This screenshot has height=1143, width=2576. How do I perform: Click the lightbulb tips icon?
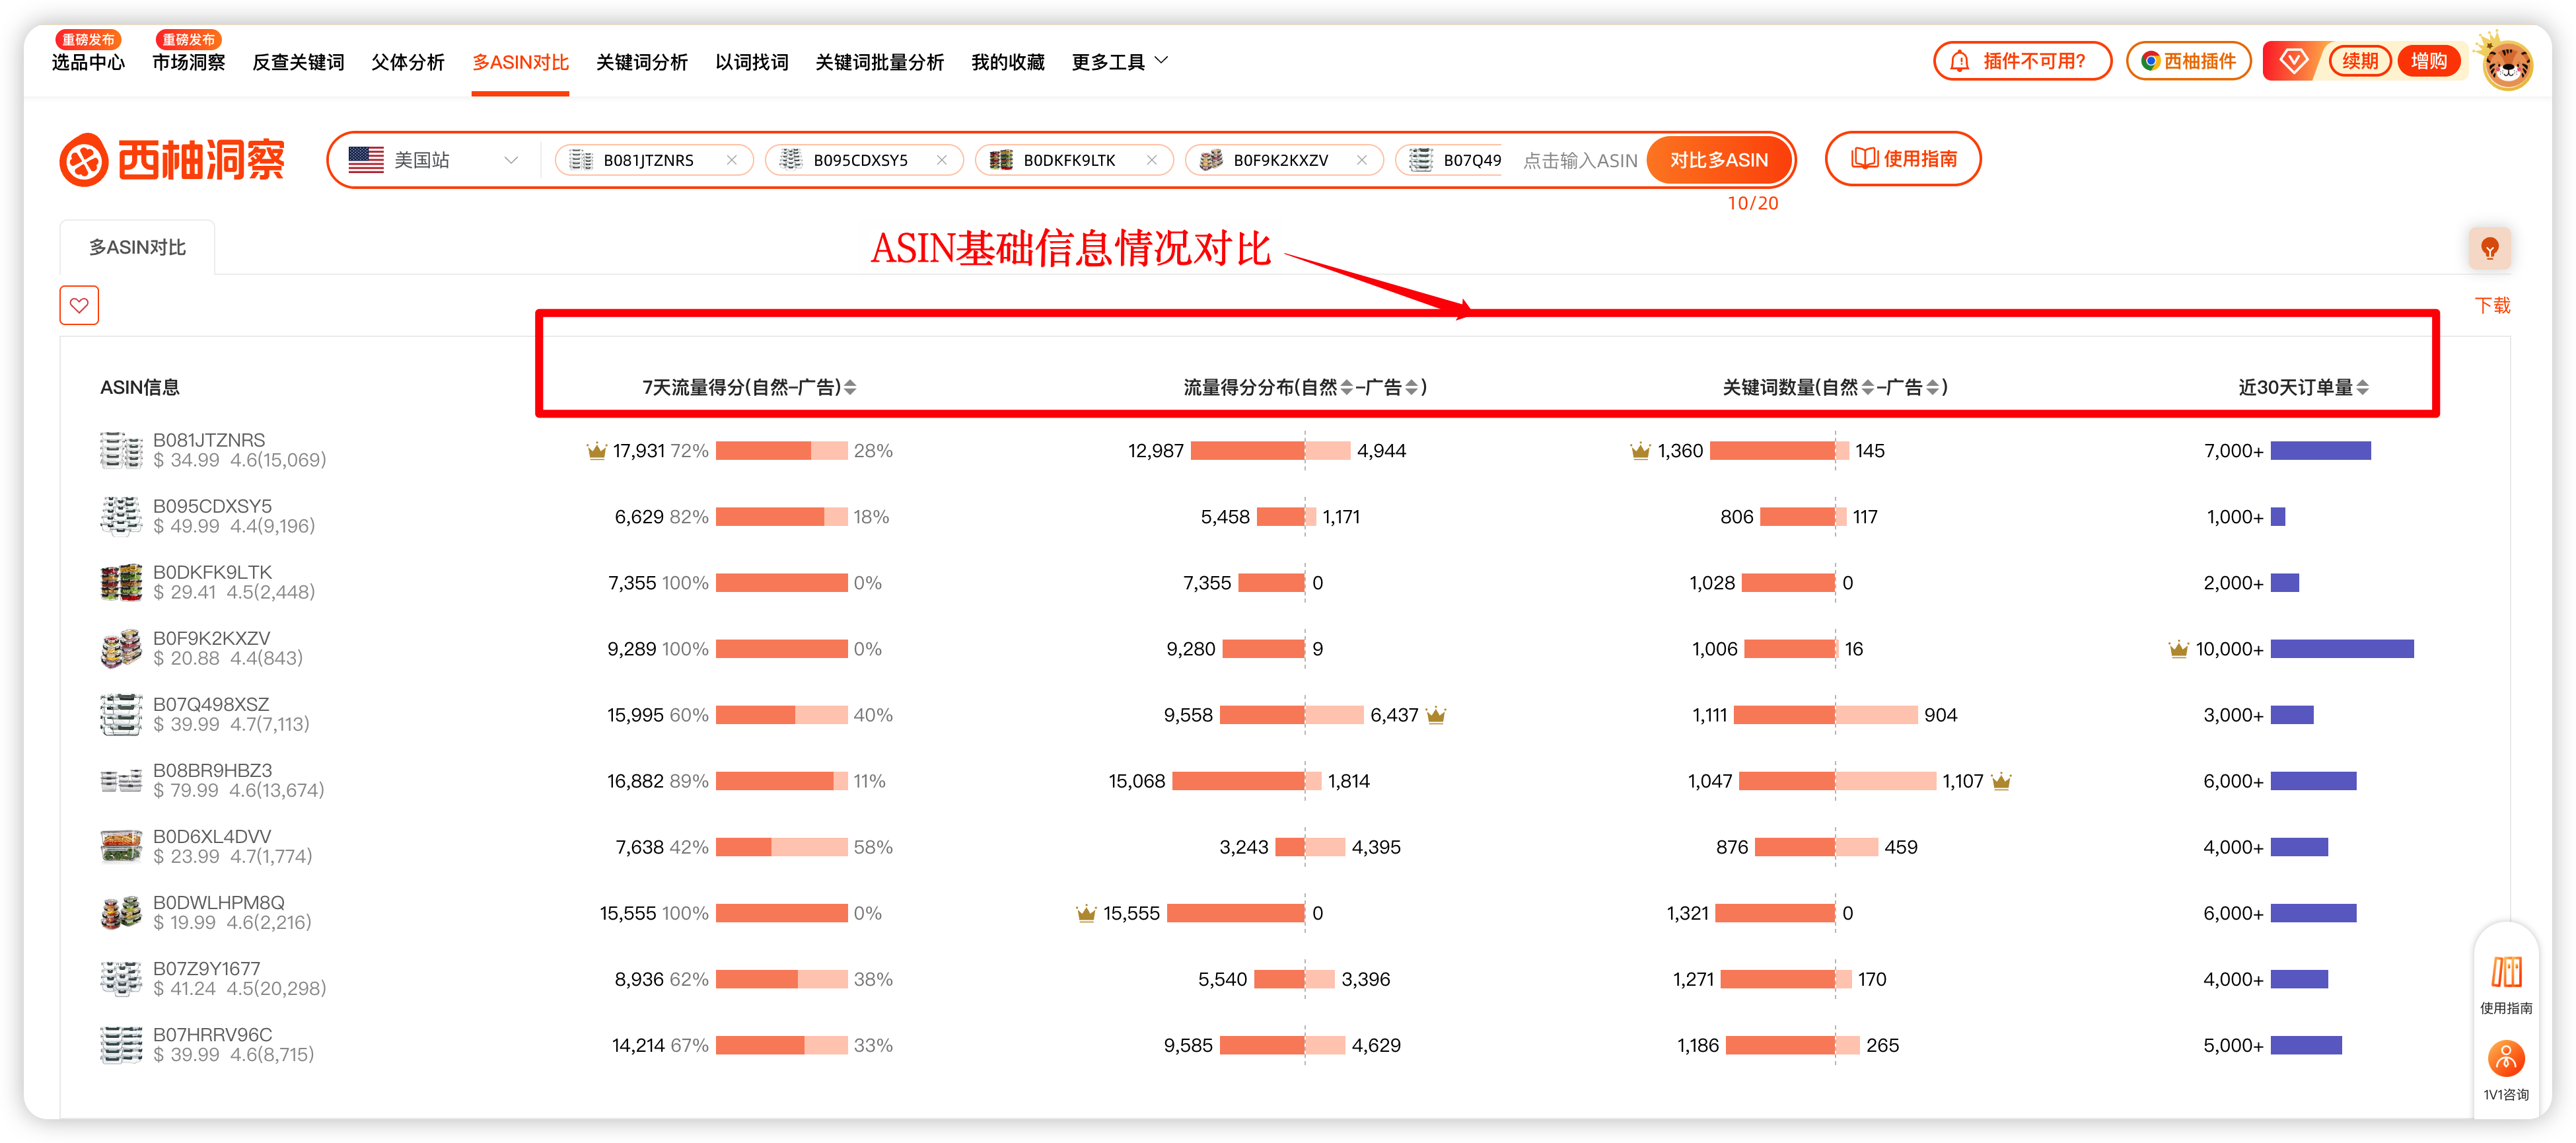click(x=2489, y=248)
